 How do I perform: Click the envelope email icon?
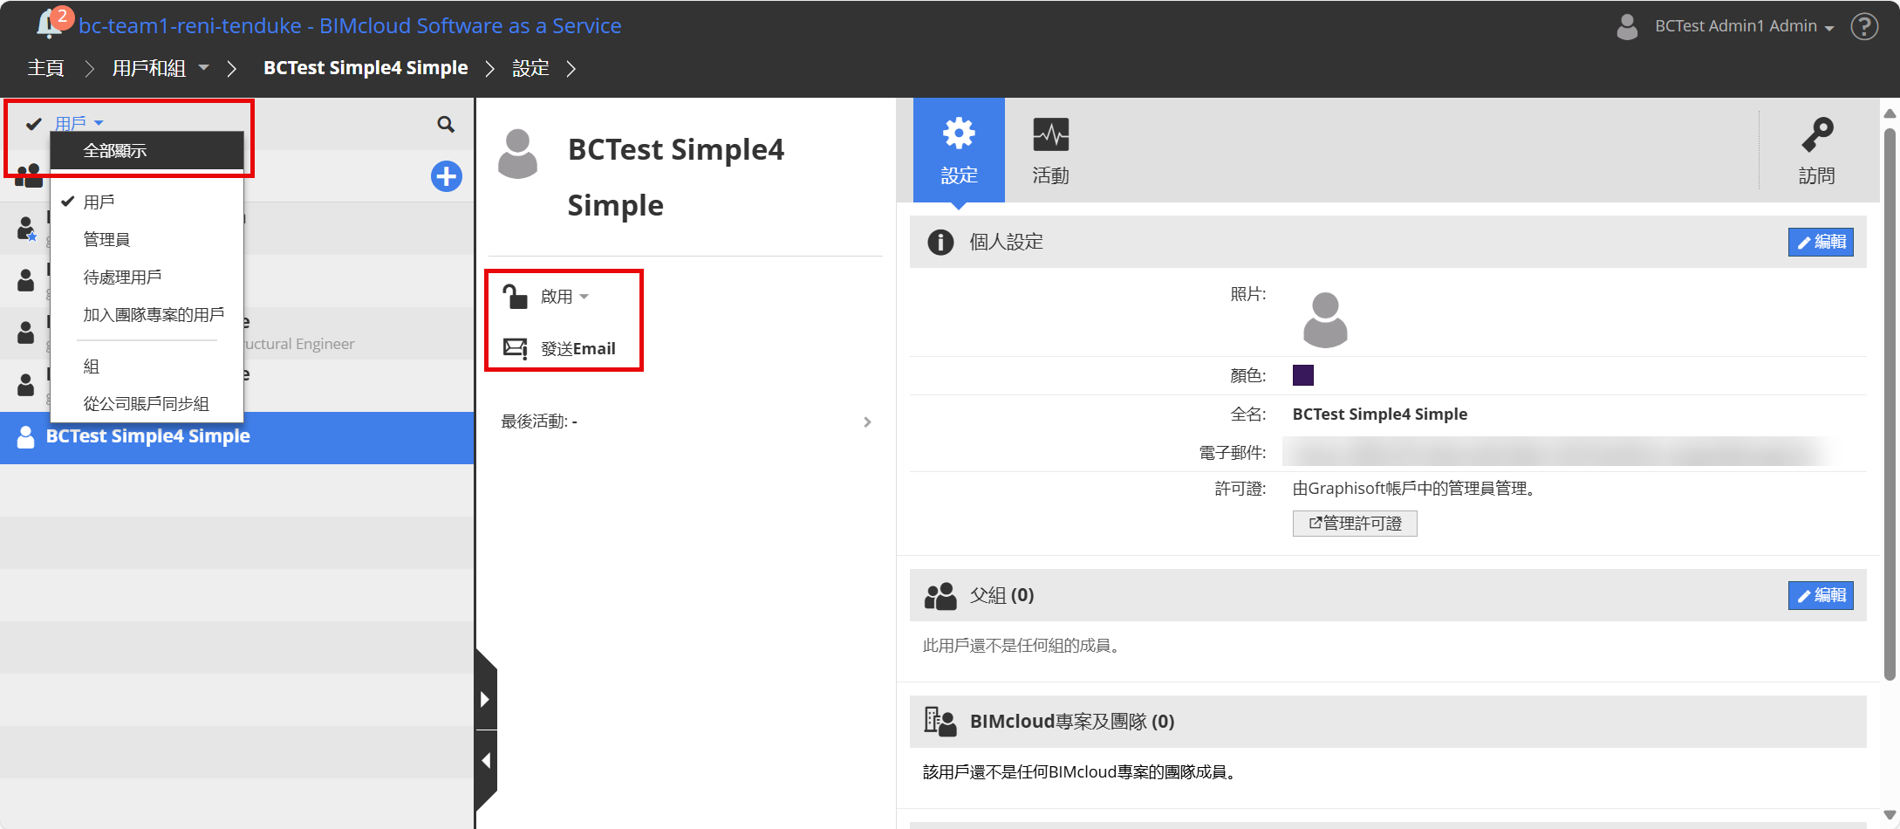point(516,349)
